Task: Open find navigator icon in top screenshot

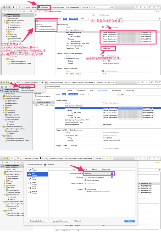Action: click(13, 11)
